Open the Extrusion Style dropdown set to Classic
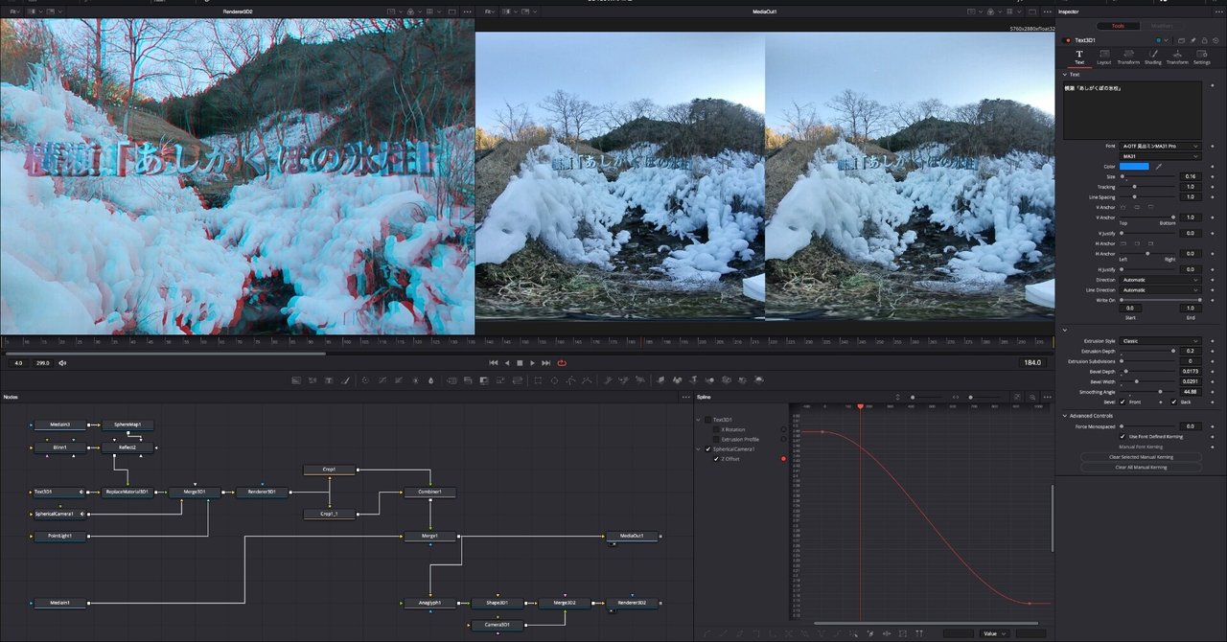This screenshot has height=642, width=1227. click(1162, 340)
